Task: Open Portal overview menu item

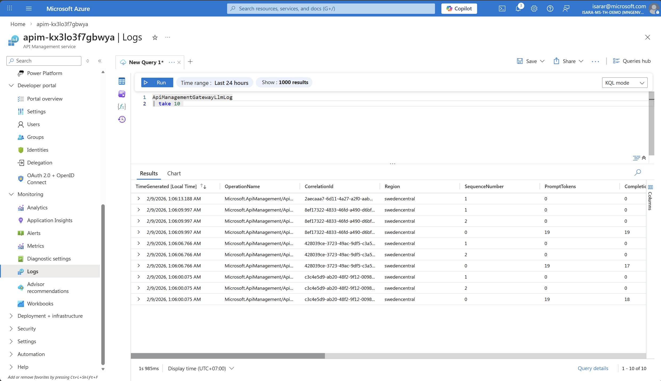Action: (x=45, y=99)
